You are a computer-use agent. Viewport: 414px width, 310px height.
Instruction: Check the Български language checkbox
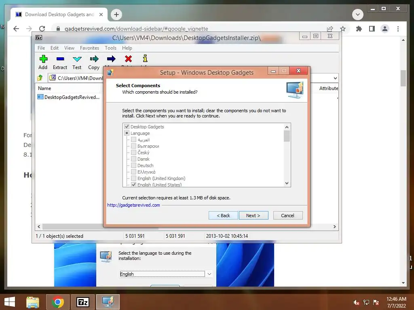[133, 146]
